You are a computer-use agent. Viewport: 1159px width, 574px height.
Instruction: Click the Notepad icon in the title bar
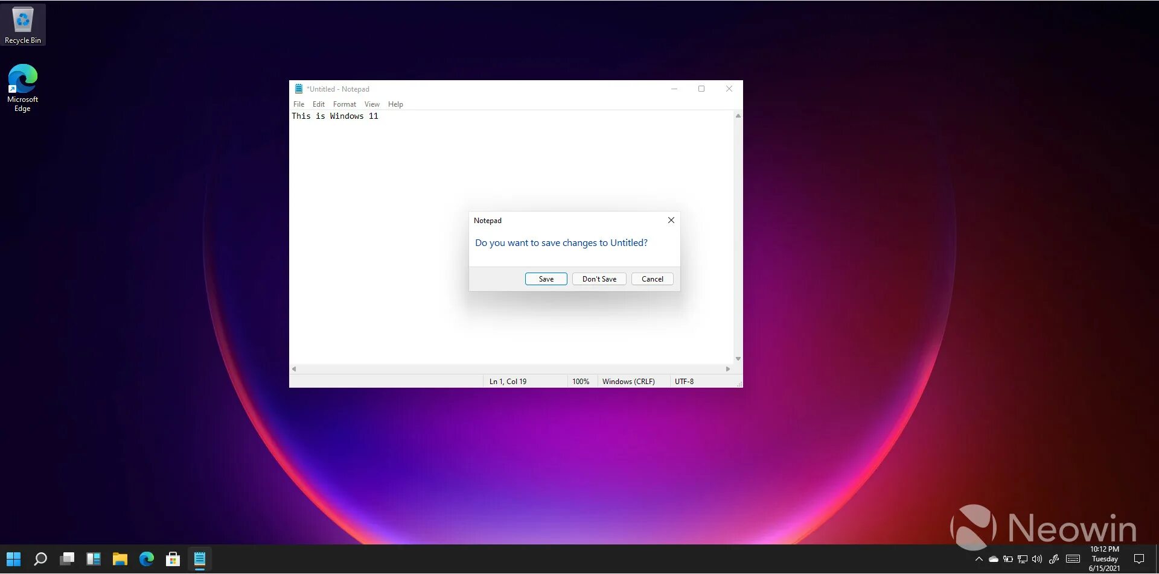[298, 89]
